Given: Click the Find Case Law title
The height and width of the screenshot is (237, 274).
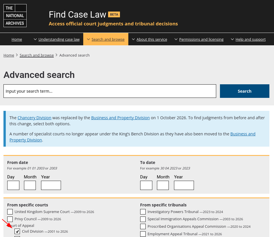Looking at the screenshot, I should tap(77, 14).
